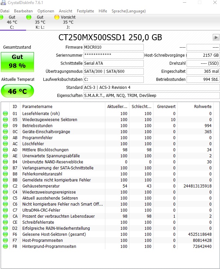220x269 pixels.
Task: Click status icon of Programmfehler row
Action: coord(5,138)
